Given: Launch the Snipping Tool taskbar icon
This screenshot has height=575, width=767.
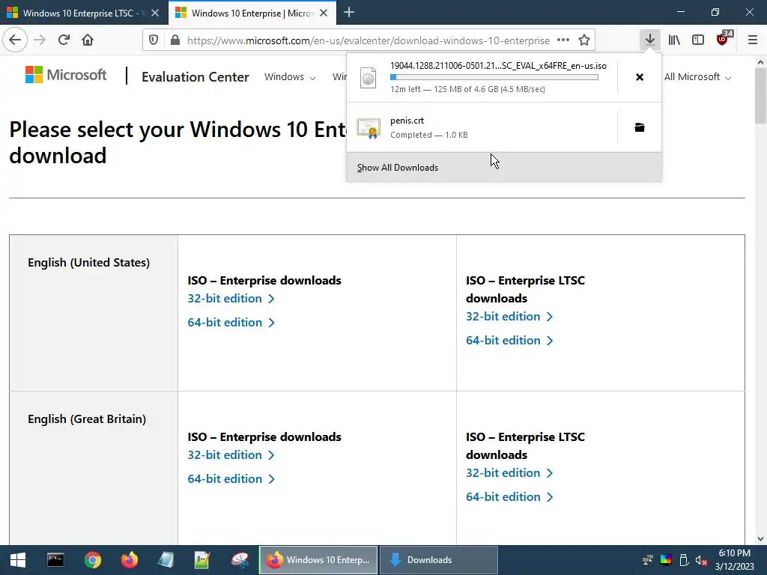Looking at the screenshot, I should [x=240, y=560].
